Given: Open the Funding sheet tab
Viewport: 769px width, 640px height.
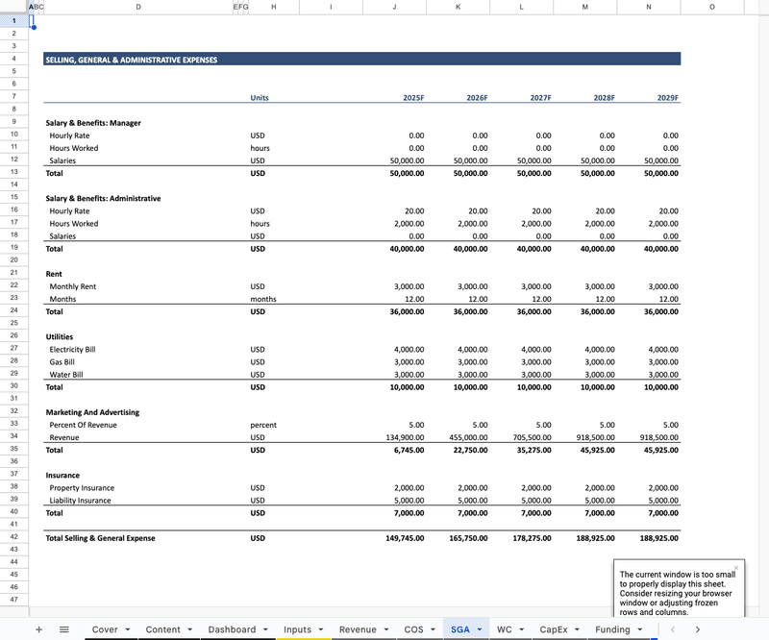Looking at the screenshot, I should (x=612, y=629).
